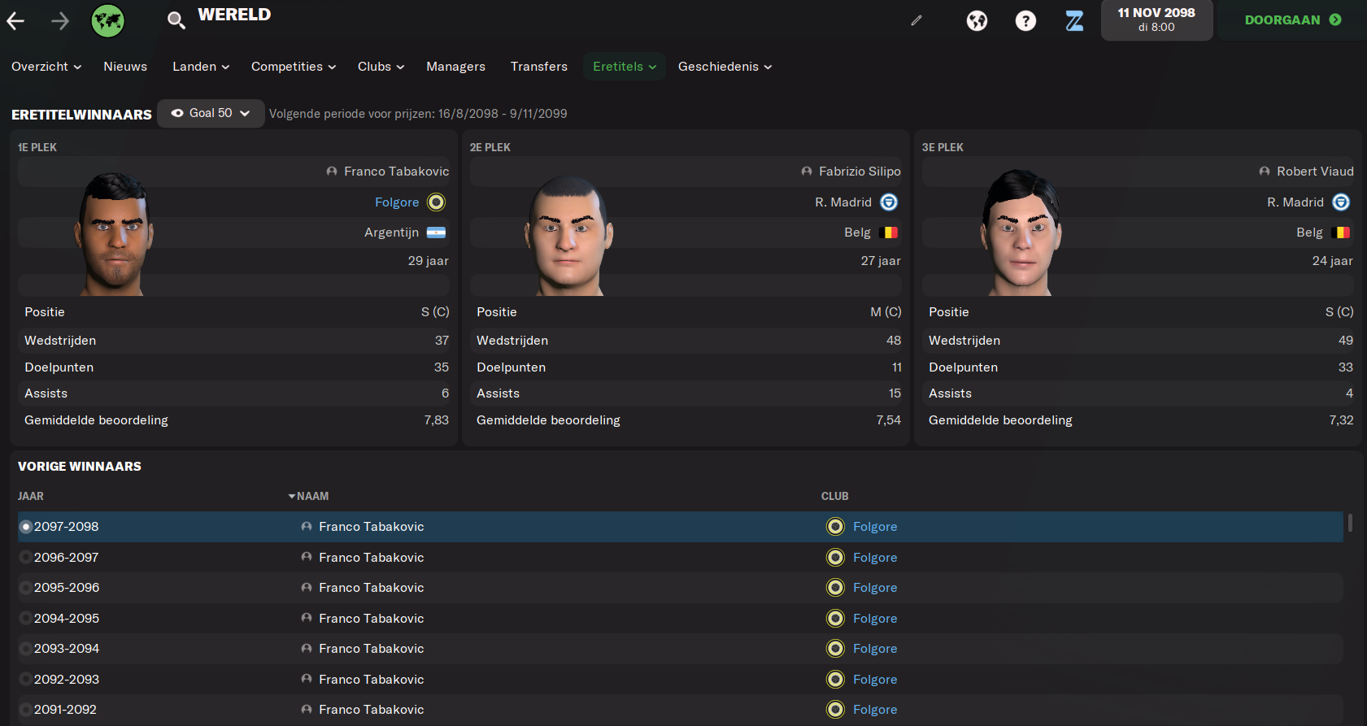Sort by the CLUB column header

pyautogui.click(x=834, y=496)
